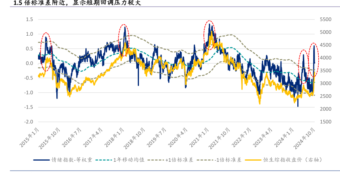Click the 2019年7月 x-axis date label

point(157,138)
